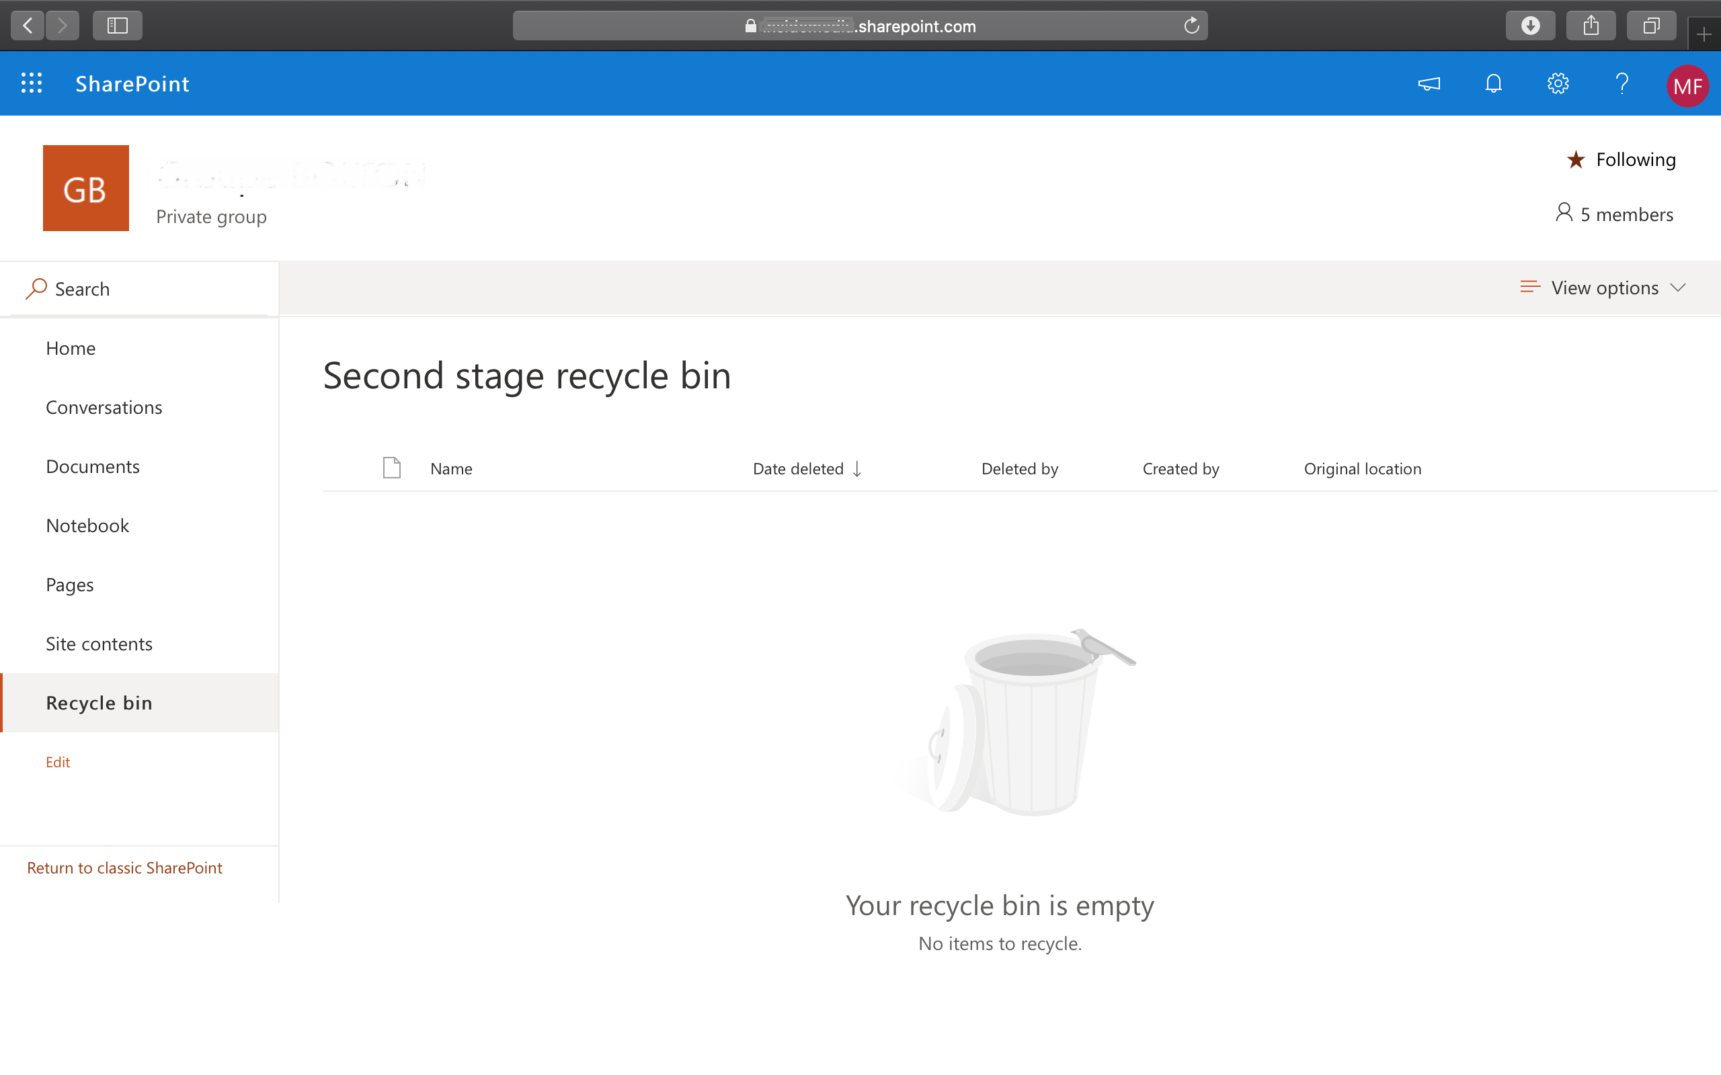Click Return to classic SharePoint
Screen dimensions: 1721x1075
pos(124,867)
